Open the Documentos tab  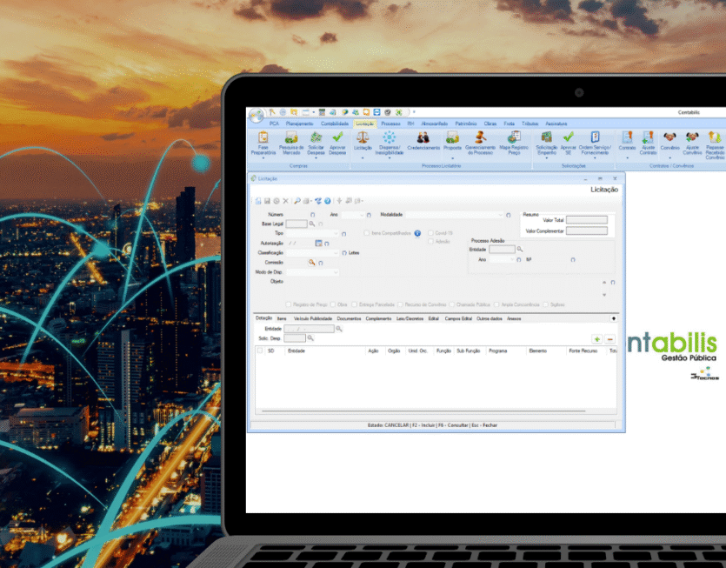point(349,318)
